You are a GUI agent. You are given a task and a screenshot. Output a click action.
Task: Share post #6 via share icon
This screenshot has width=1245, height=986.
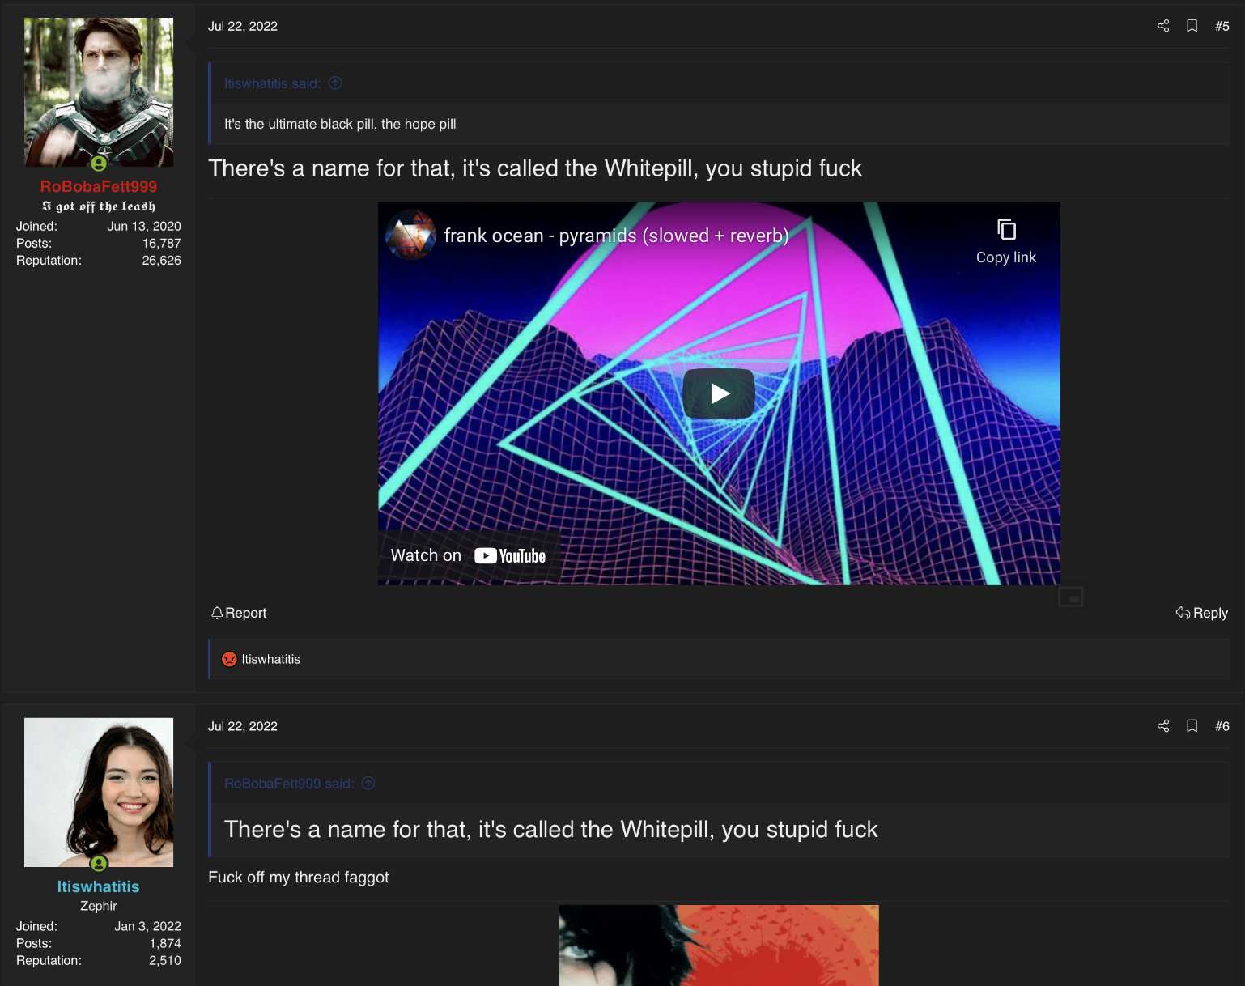[x=1163, y=726]
